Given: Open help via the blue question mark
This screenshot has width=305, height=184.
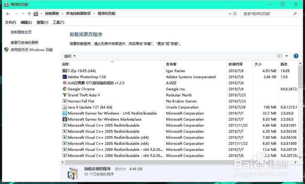Looking at the screenshot, I should point(296,56).
